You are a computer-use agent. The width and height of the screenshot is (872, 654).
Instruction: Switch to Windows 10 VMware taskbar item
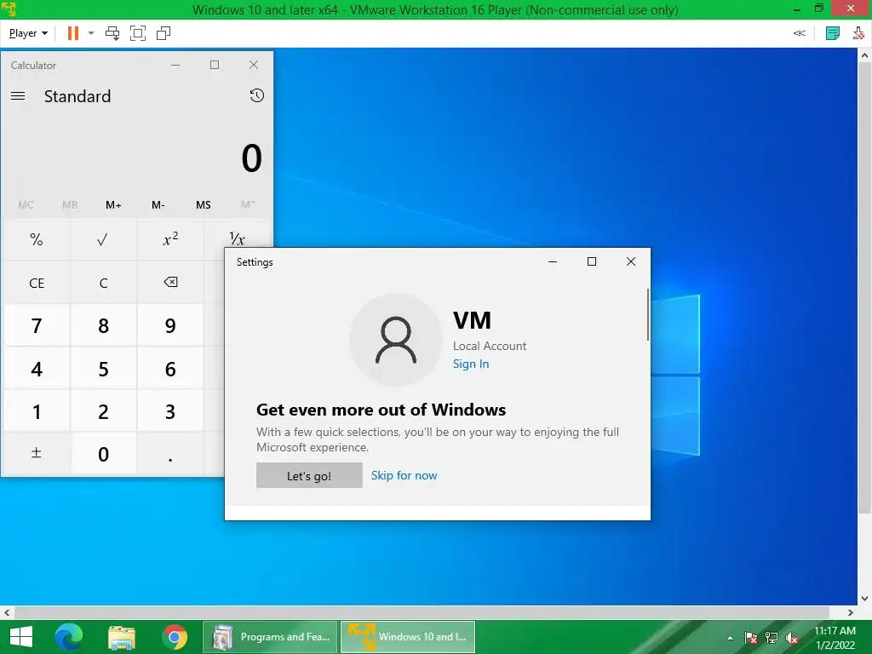[x=408, y=637]
